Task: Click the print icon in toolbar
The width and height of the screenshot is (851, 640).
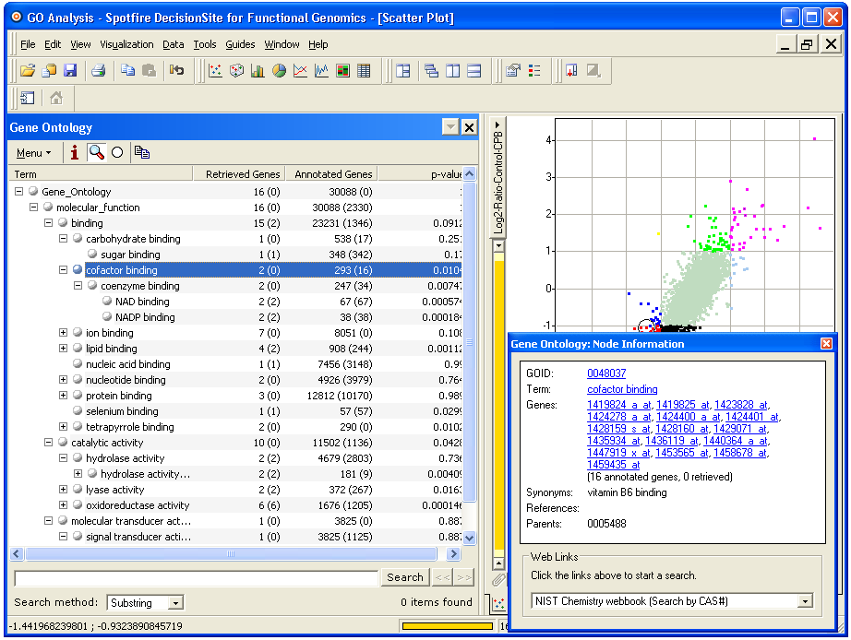Action: (x=98, y=71)
